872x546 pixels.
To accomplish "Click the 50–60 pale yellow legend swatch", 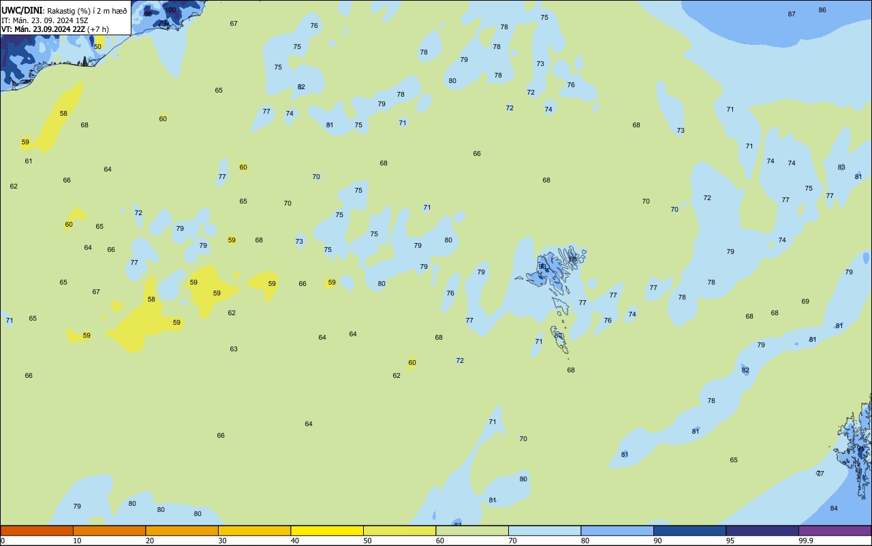I will click(399, 530).
